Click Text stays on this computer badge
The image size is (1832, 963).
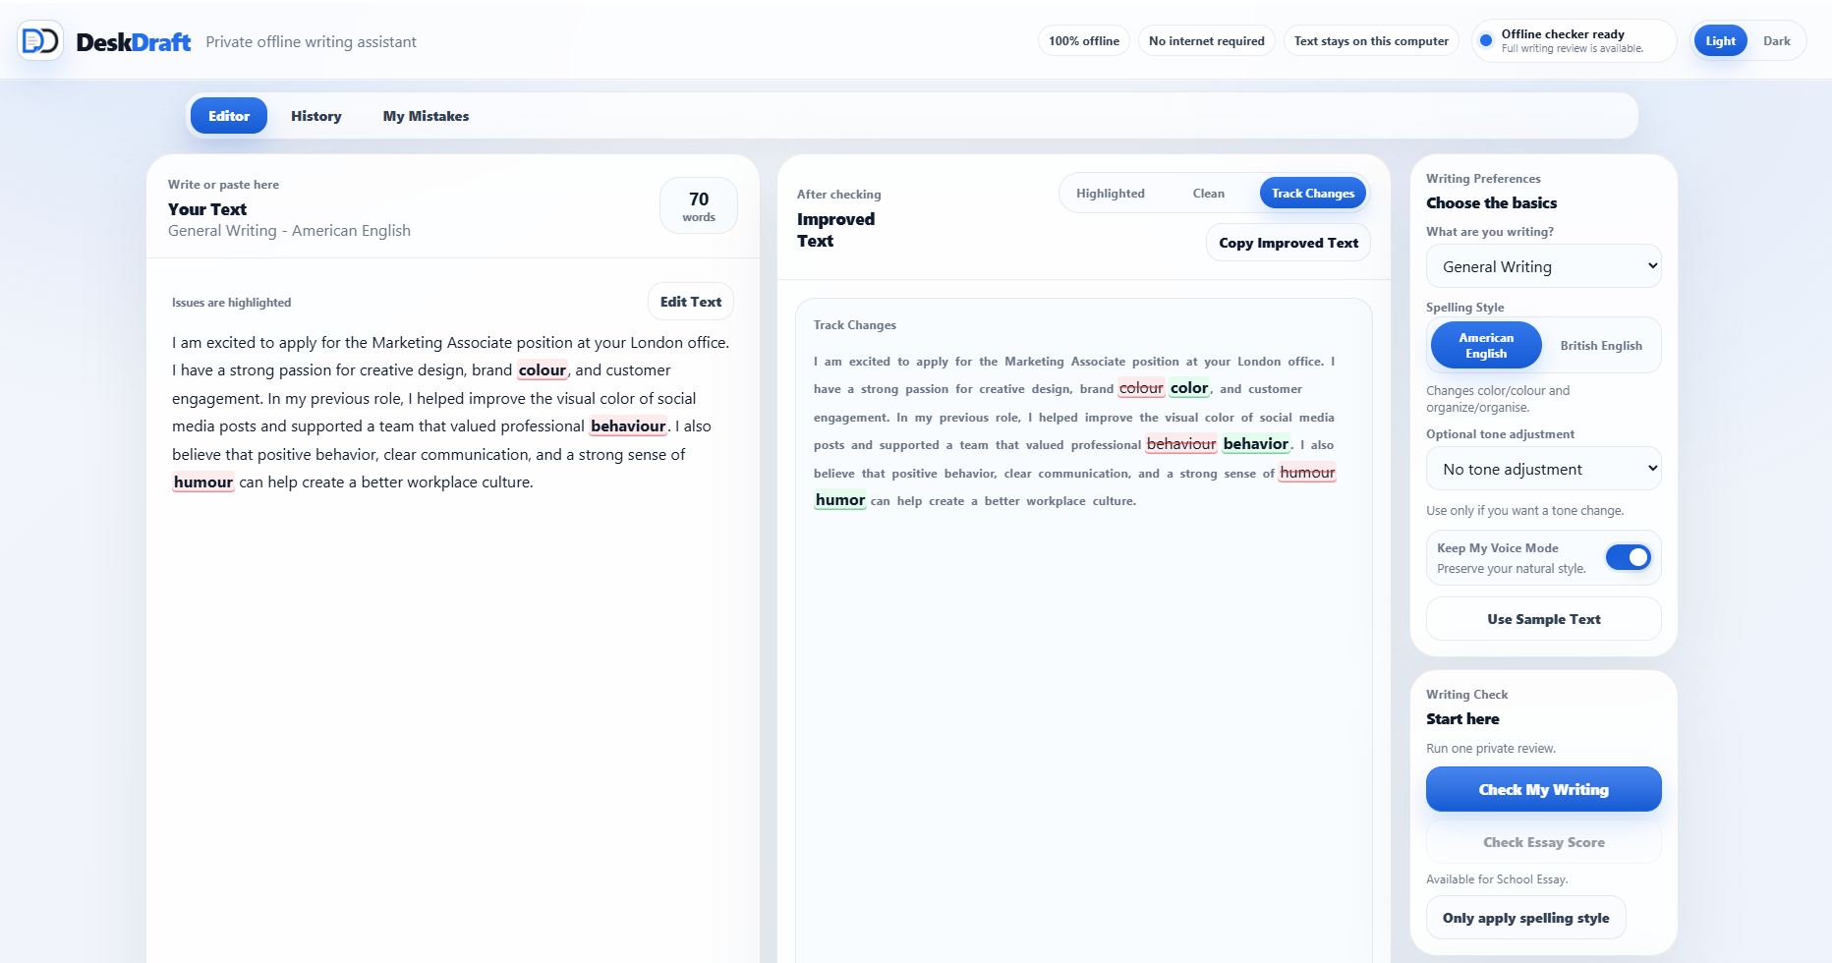click(x=1371, y=41)
